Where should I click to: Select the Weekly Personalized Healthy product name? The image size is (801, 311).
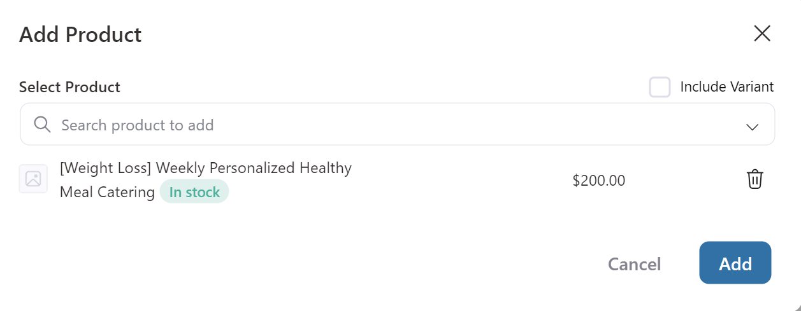pos(254,168)
